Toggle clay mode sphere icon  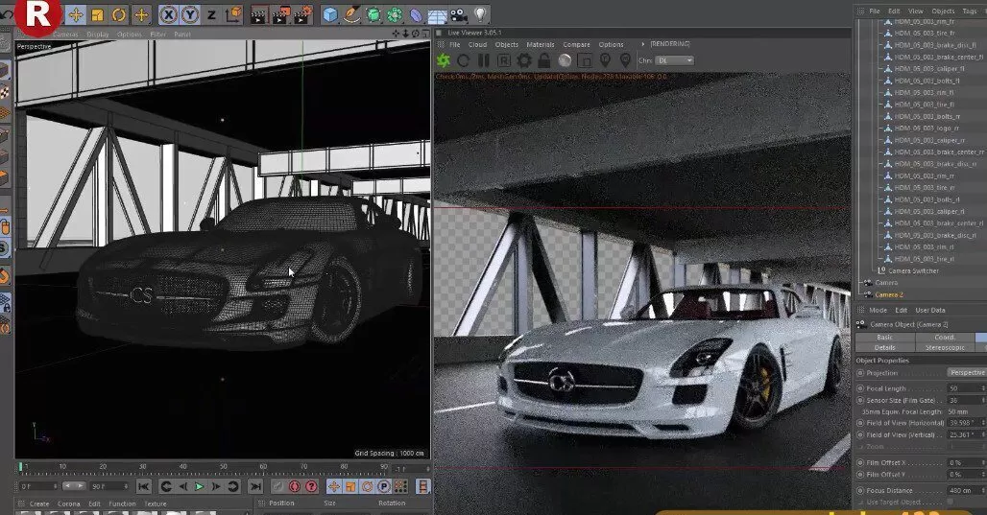pos(566,60)
